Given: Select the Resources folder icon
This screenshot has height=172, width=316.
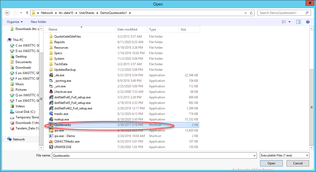Looking at the screenshot, I should pyautogui.click(x=51, y=48).
